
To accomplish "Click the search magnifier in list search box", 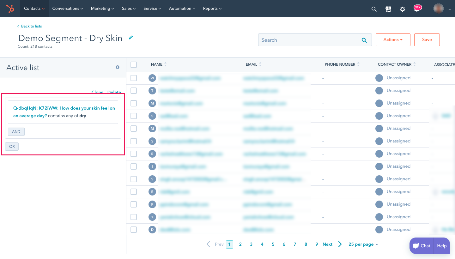I will point(364,40).
